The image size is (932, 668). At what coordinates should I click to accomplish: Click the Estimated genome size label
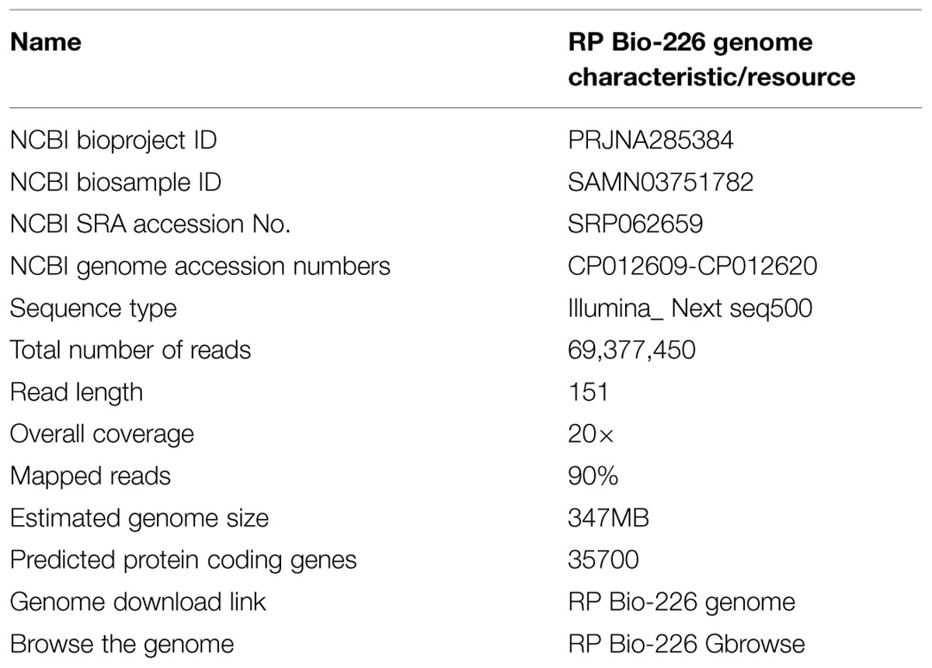click(x=139, y=518)
